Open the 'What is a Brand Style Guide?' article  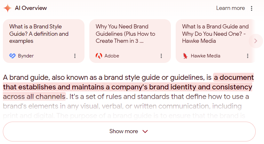39,34
